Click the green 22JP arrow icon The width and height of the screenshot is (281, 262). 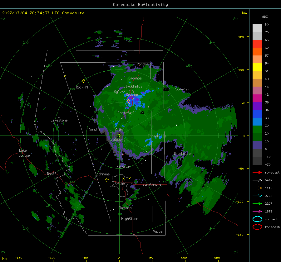[x=257, y=203]
